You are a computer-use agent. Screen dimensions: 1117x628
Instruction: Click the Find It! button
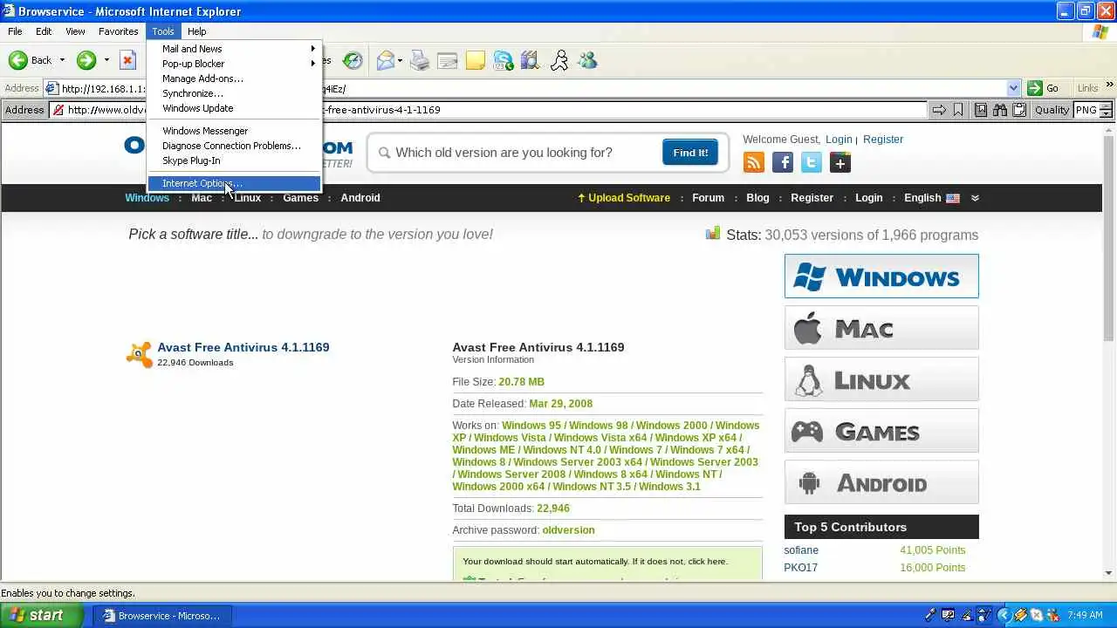click(x=690, y=153)
